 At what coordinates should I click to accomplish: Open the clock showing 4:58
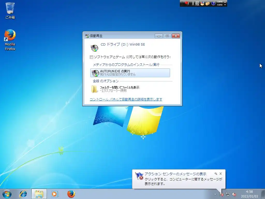point(249,194)
